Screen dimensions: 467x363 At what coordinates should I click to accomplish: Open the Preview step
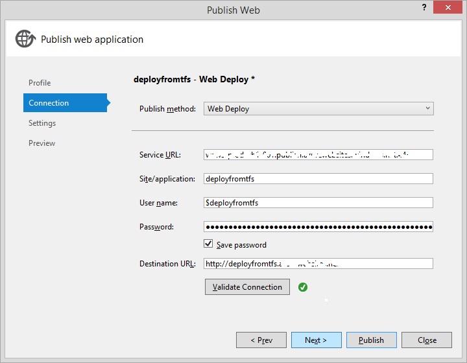point(42,143)
